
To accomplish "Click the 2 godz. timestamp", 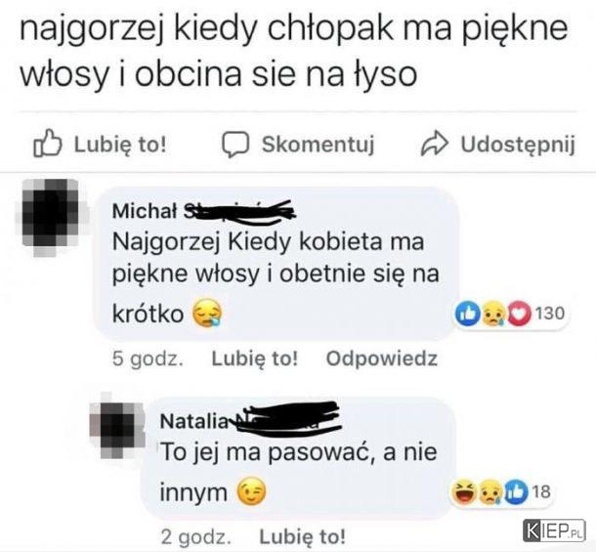I will pyautogui.click(x=195, y=537).
